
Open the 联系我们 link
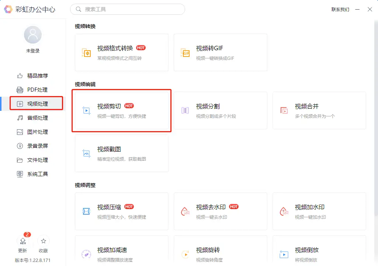point(340,10)
